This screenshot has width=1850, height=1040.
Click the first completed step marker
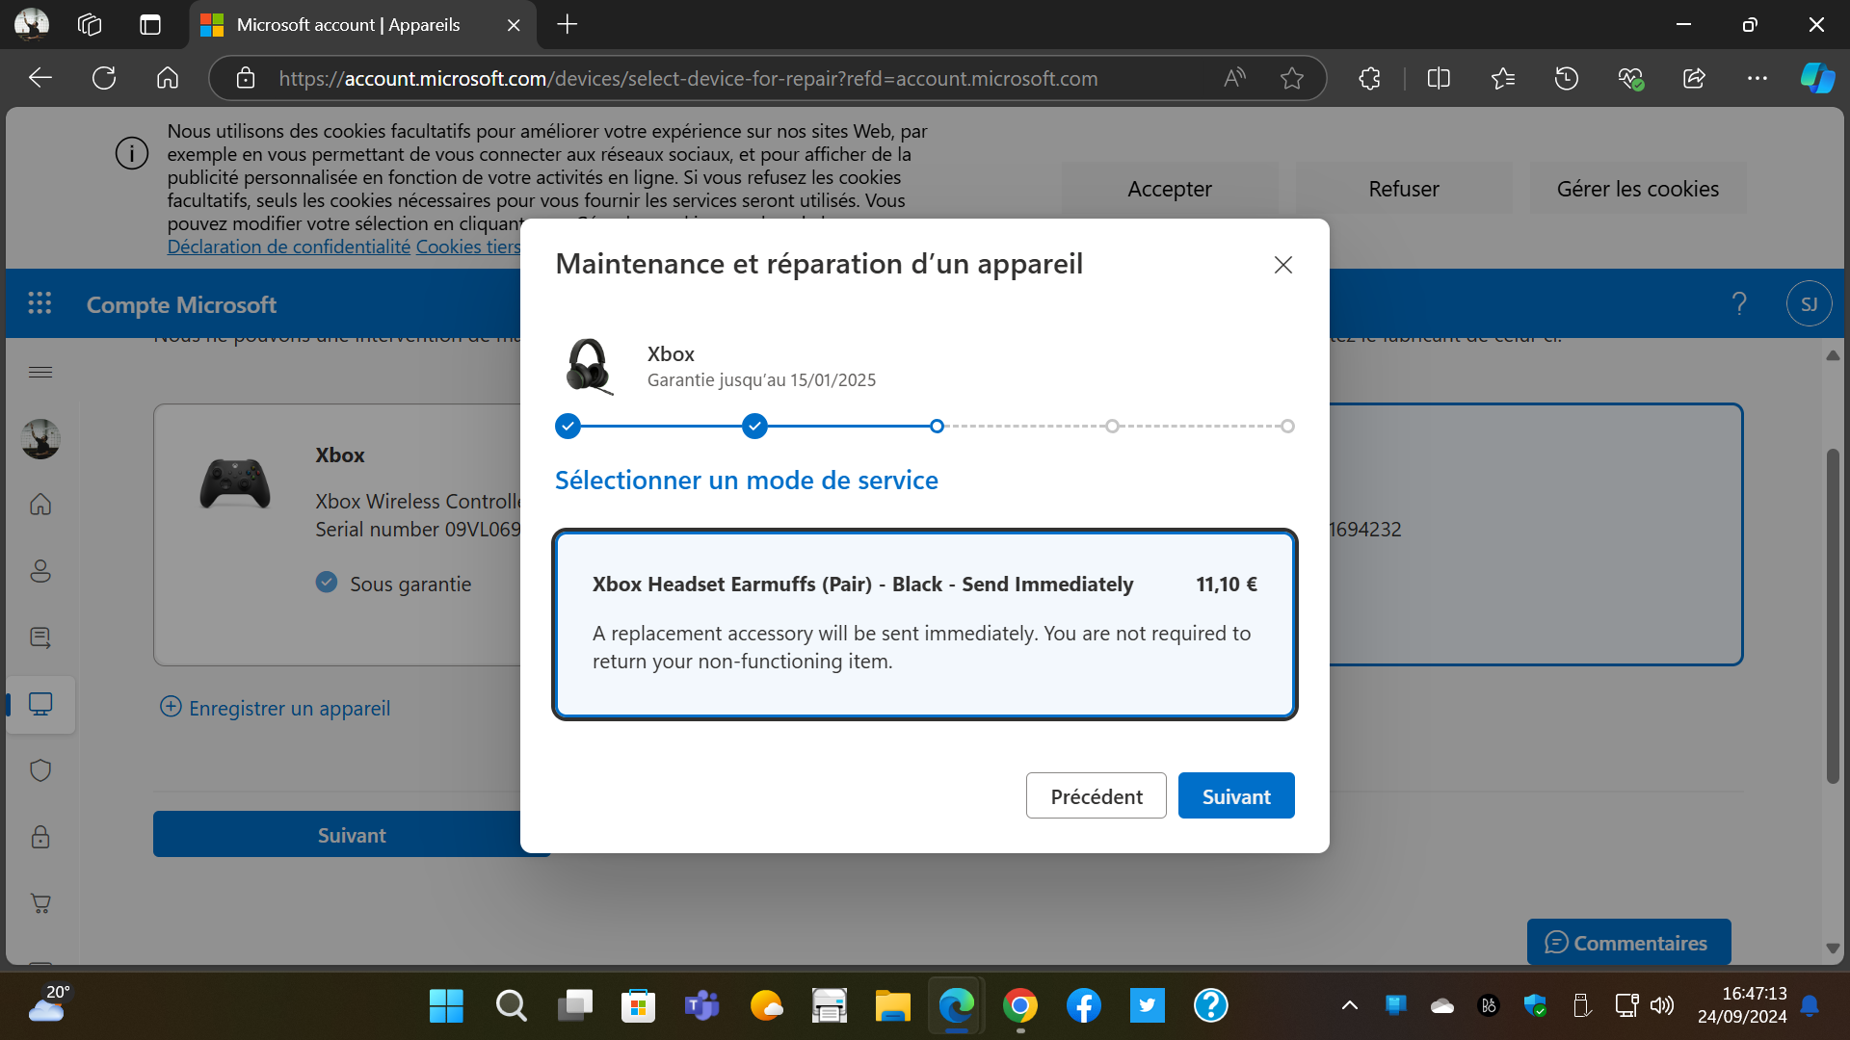[x=568, y=426]
